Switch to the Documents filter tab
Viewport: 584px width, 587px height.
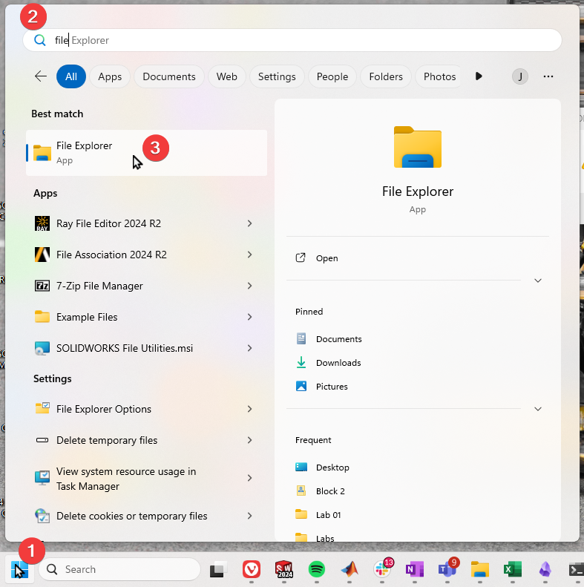coord(168,76)
